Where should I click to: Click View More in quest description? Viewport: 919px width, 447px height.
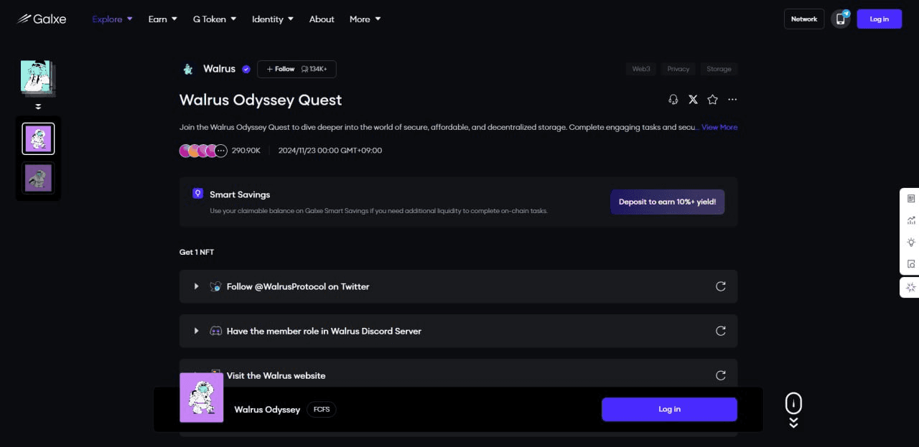coord(719,127)
